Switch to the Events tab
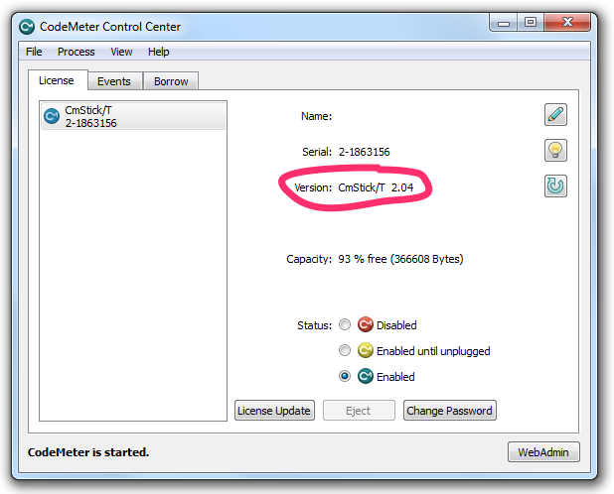This screenshot has height=494, width=614. pyautogui.click(x=114, y=81)
